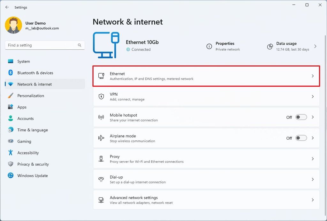This screenshot has width=327, height=221.
Task: Click the Airplane mode icon
Action: [x=101, y=138]
